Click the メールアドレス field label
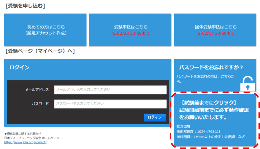This screenshot has height=149, width=260. pyautogui.click(x=37, y=90)
